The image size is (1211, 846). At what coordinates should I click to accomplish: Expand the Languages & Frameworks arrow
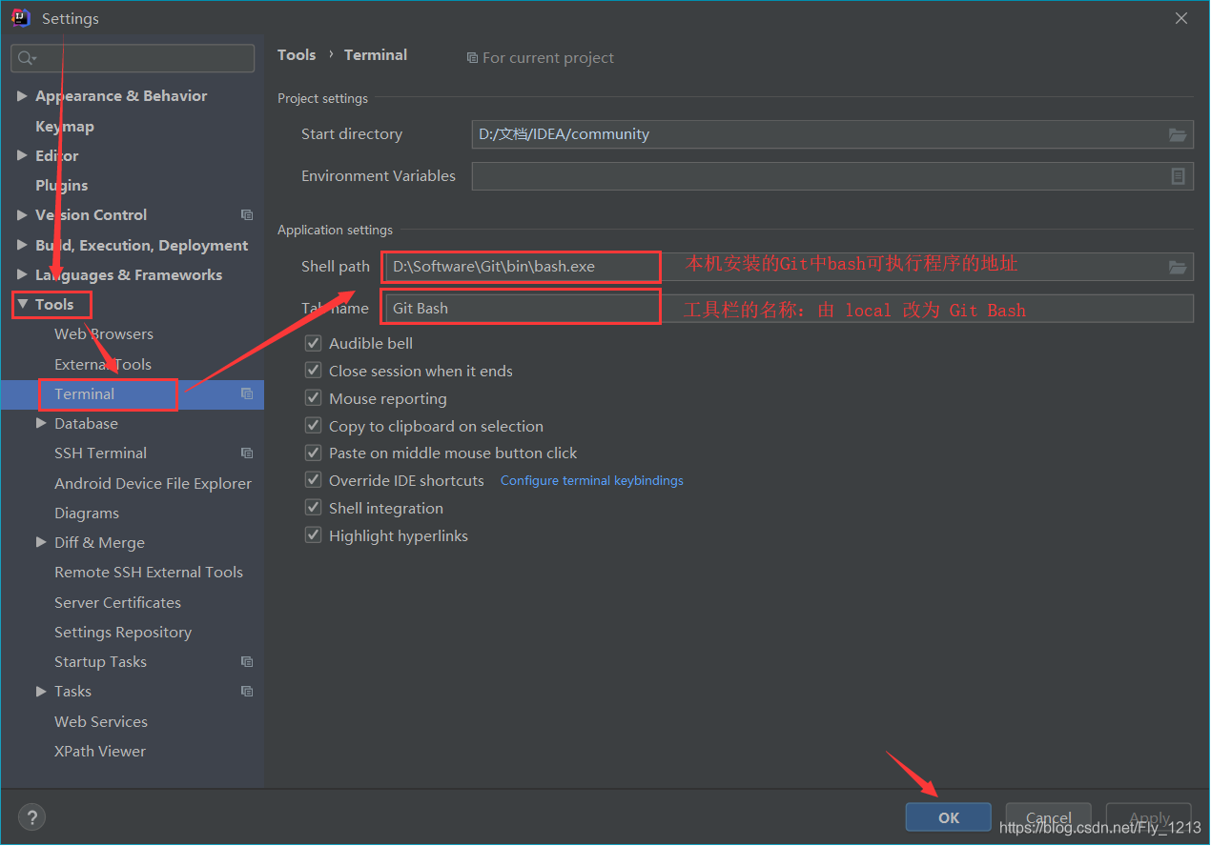(22, 274)
